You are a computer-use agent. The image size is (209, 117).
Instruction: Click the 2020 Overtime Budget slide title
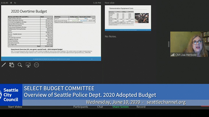click(x=29, y=11)
